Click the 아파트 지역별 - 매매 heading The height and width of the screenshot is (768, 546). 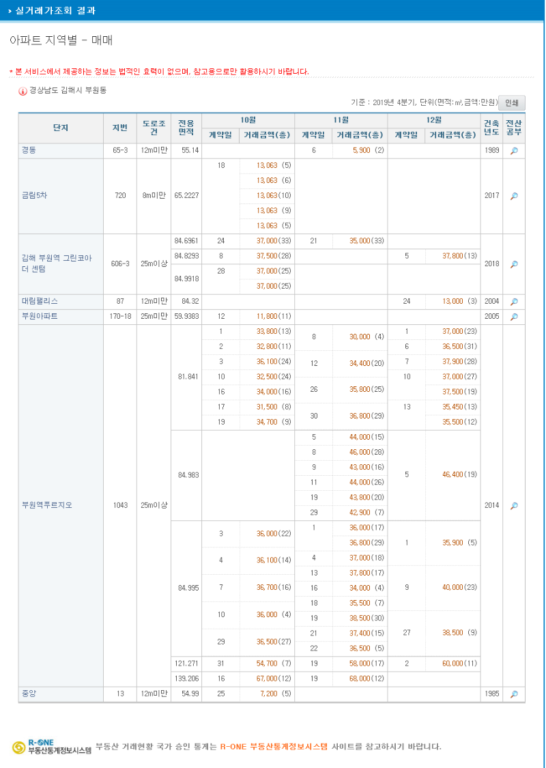61,41
